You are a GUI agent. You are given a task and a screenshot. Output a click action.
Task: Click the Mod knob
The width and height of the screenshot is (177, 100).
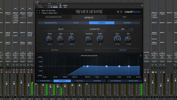[x=61, y=39]
